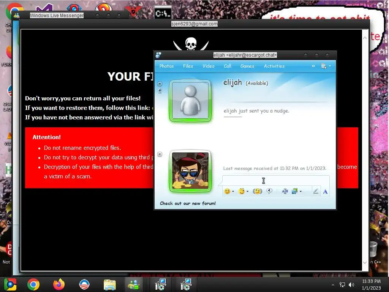Expand the winks dropdown arrow
Image resolution: width=389 pixels, height=292 pixels.
pyautogui.click(x=247, y=192)
